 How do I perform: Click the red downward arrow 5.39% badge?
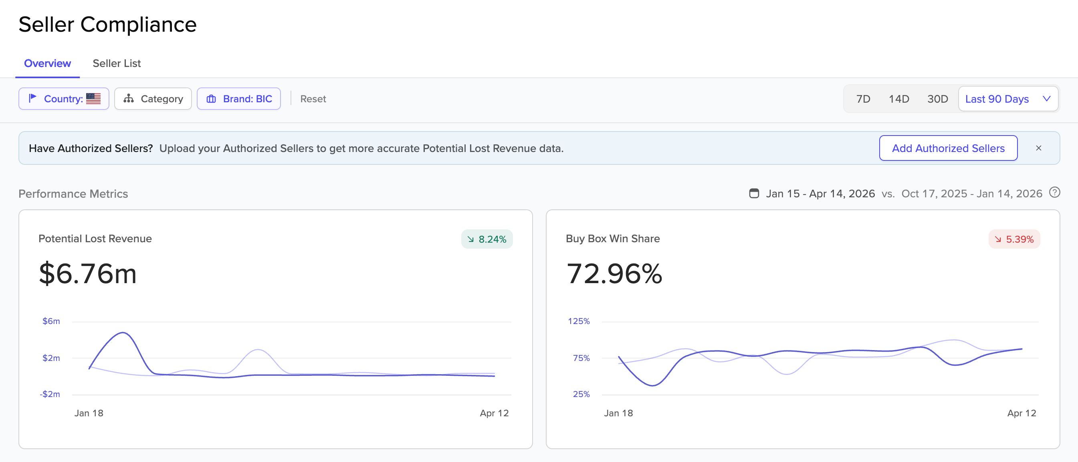[x=1014, y=239]
